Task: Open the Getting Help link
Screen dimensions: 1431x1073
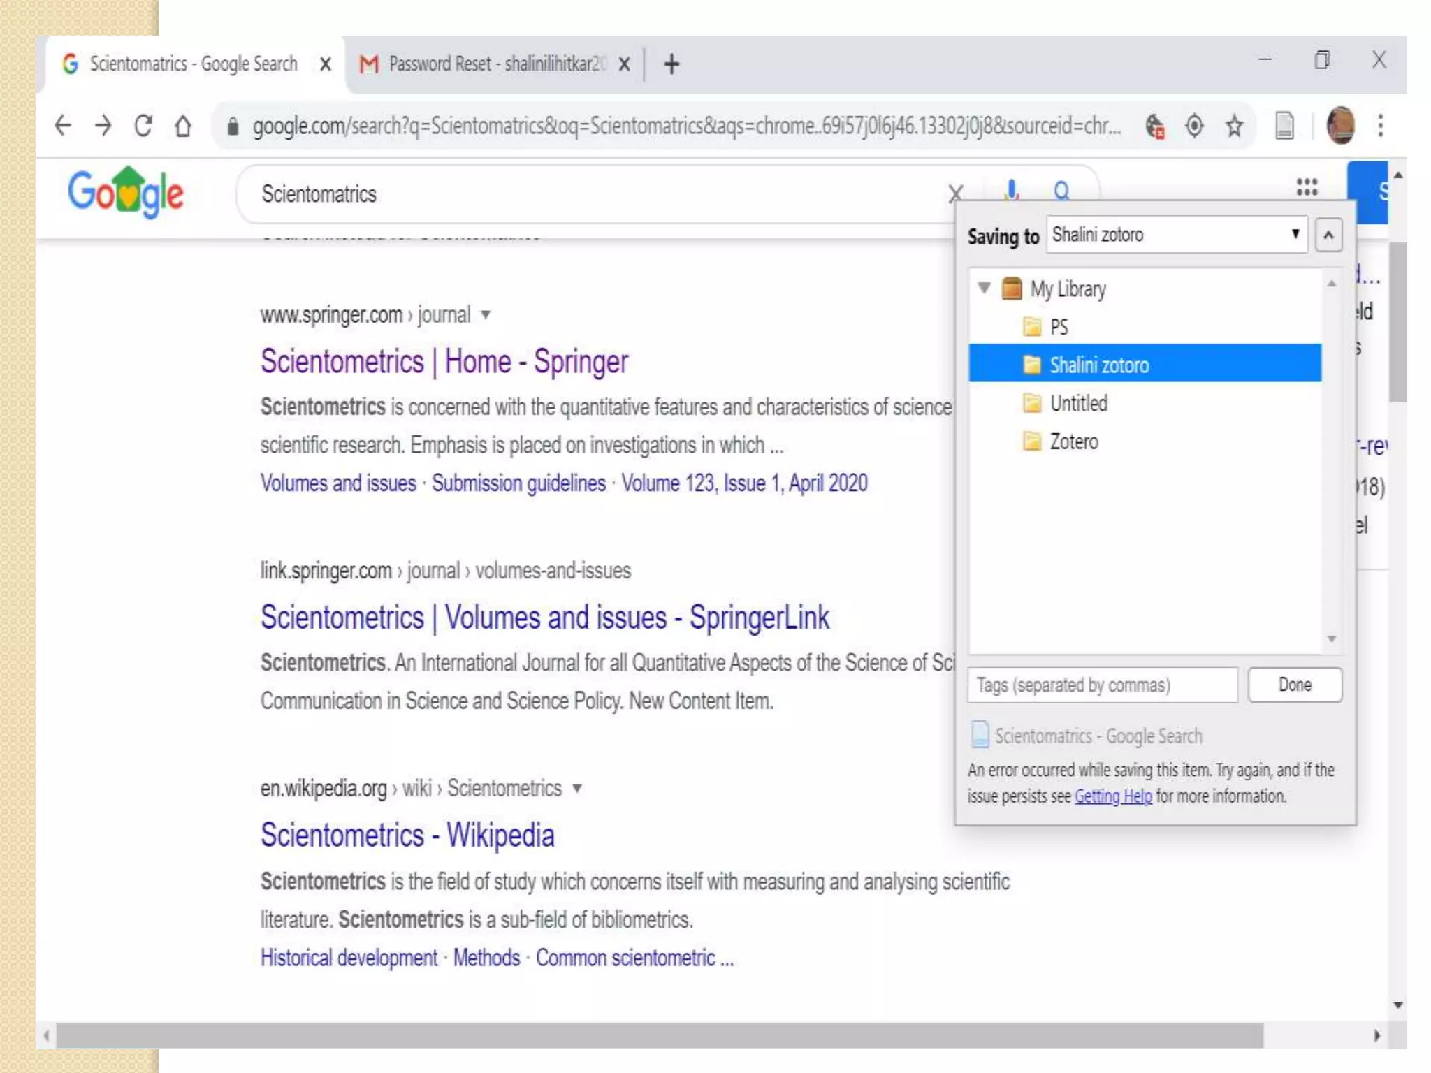Action: (x=1113, y=796)
